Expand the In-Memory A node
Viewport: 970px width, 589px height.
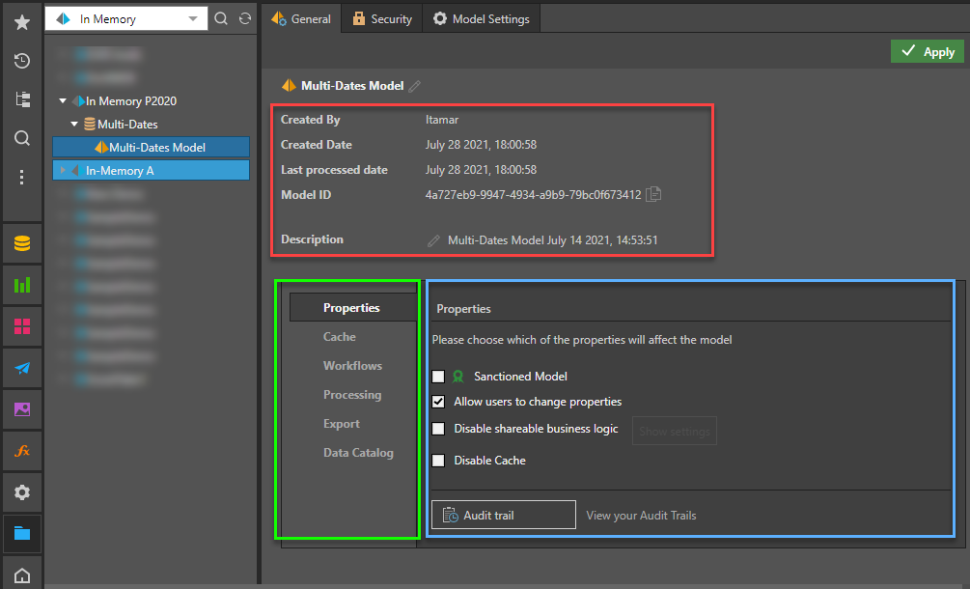click(x=63, y=170)
